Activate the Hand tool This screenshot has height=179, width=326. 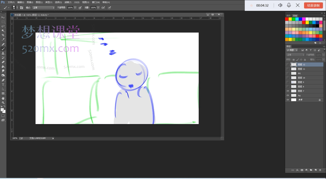pyautogui.click(x=3, y=98)
